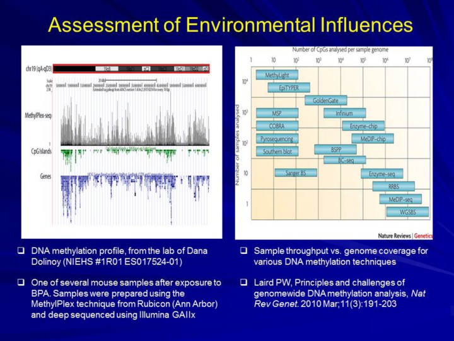Viewport: 454px width, 341px height.
Task: Click the chr19 chromosome ideogram bar
Action: (131, 68)
